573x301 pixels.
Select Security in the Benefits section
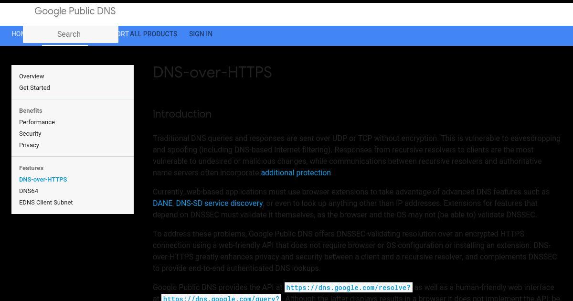(x=30, y=133)
